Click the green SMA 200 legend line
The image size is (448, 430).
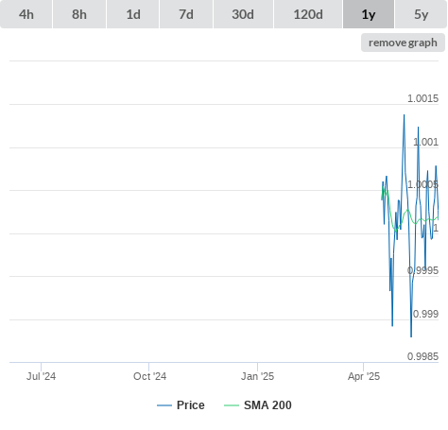point(232,405)
